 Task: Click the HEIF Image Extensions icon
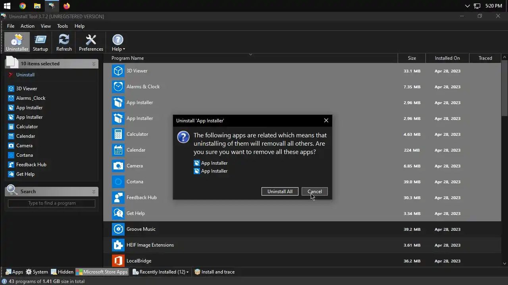[118, 245]
